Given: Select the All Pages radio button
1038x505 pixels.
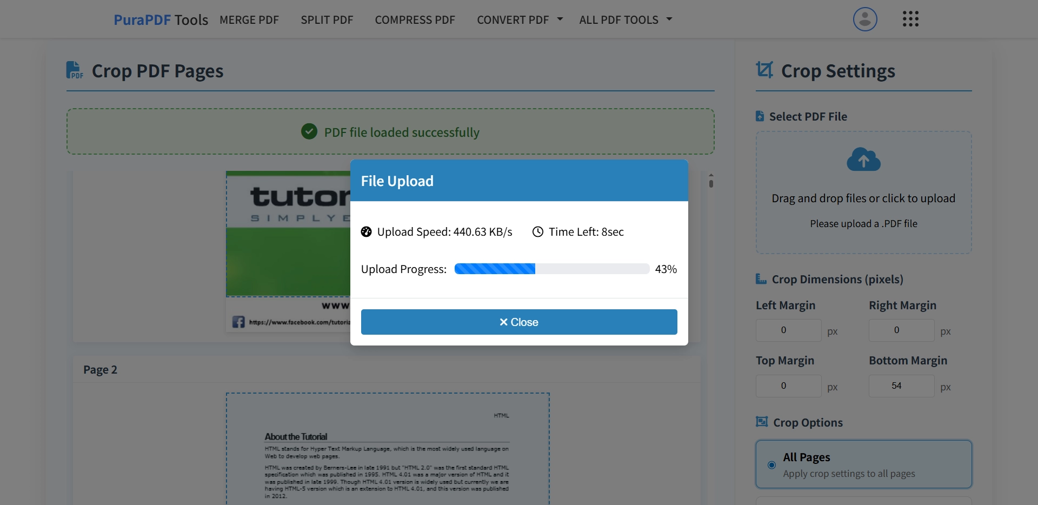Looking at the screenshot, I should point(771,465).
